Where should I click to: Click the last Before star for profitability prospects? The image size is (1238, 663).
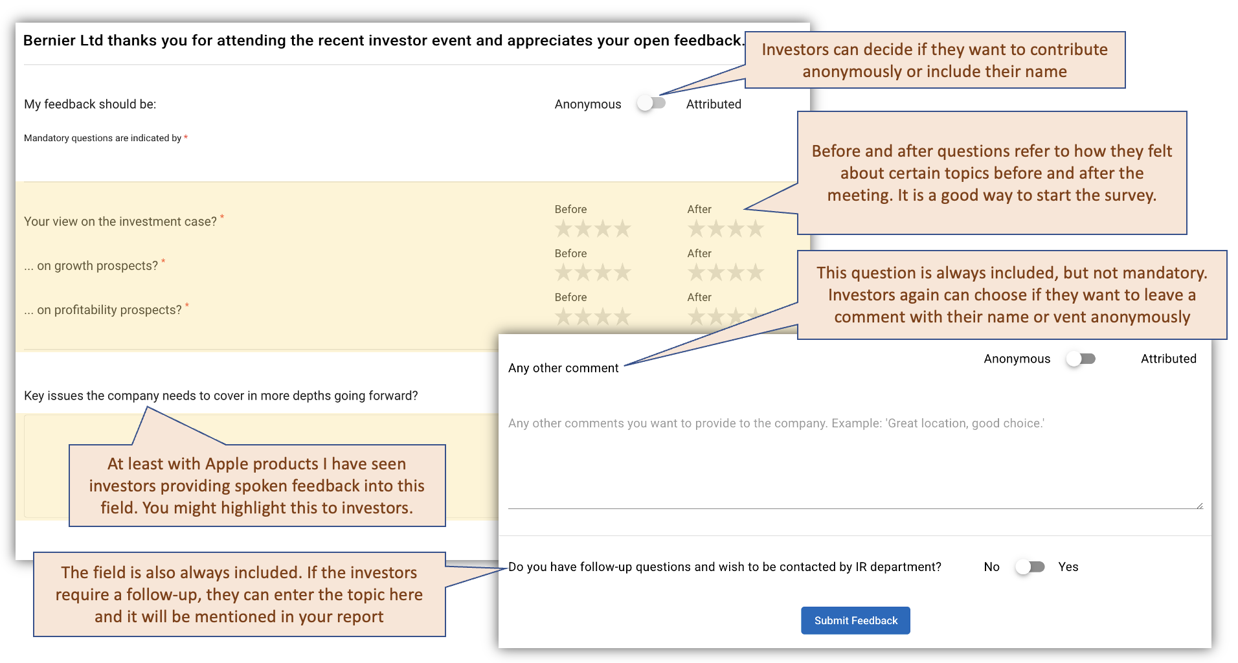point(624,317)
